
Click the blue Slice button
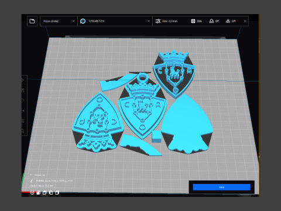pos(221,187)
